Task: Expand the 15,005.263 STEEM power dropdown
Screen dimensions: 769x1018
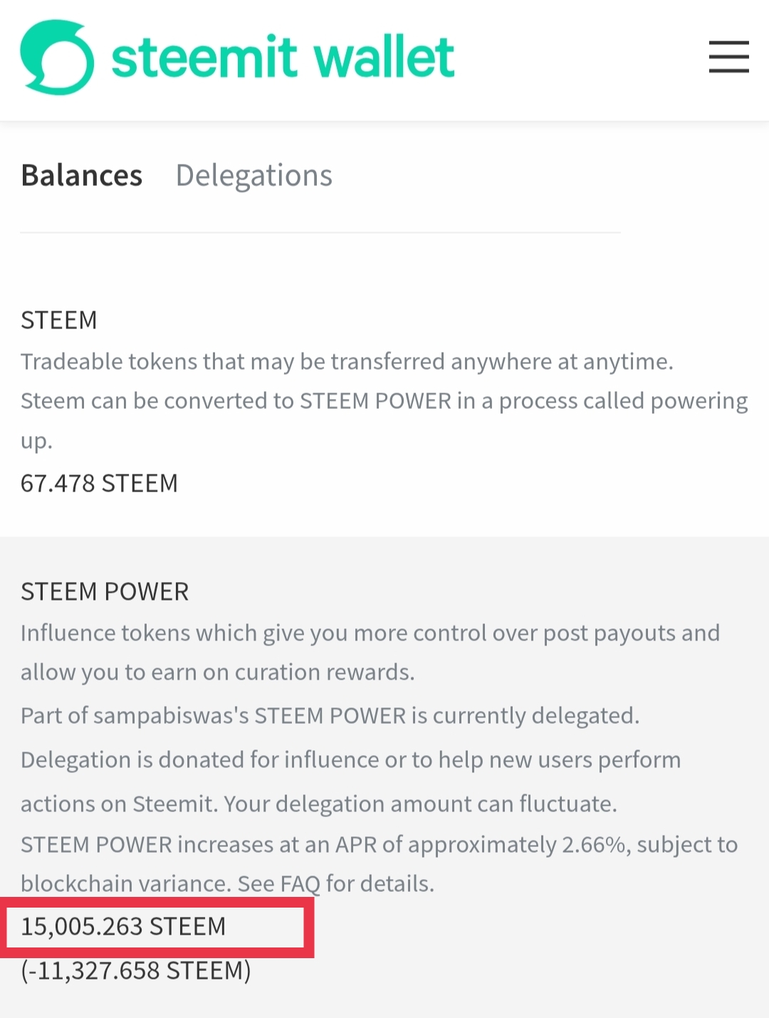Action: (x=123, y=926)
